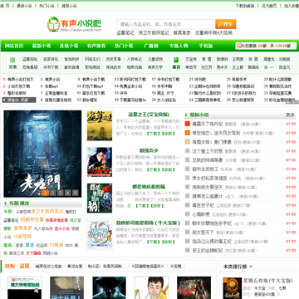Click the 有声小说吧 site logo

[74, 24]
